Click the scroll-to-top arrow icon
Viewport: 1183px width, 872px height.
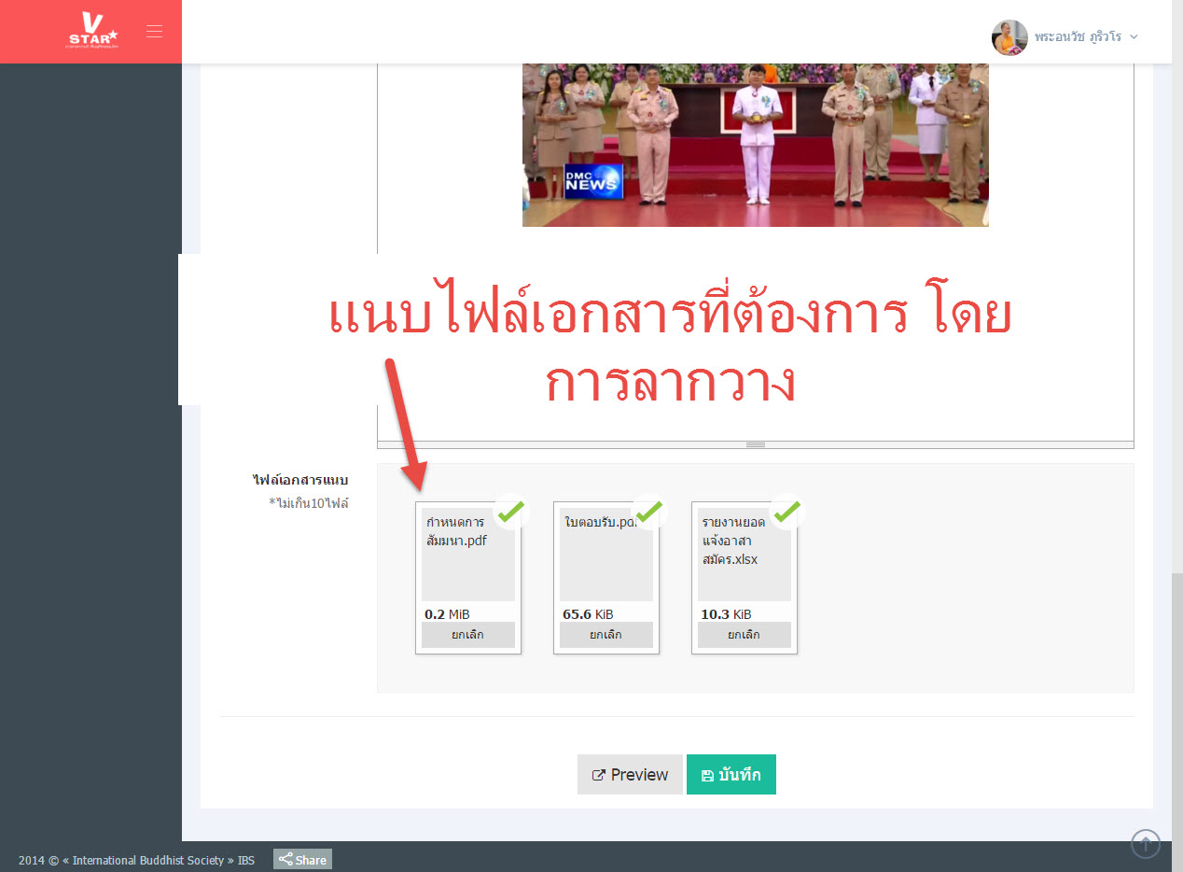coord(1145,843)
